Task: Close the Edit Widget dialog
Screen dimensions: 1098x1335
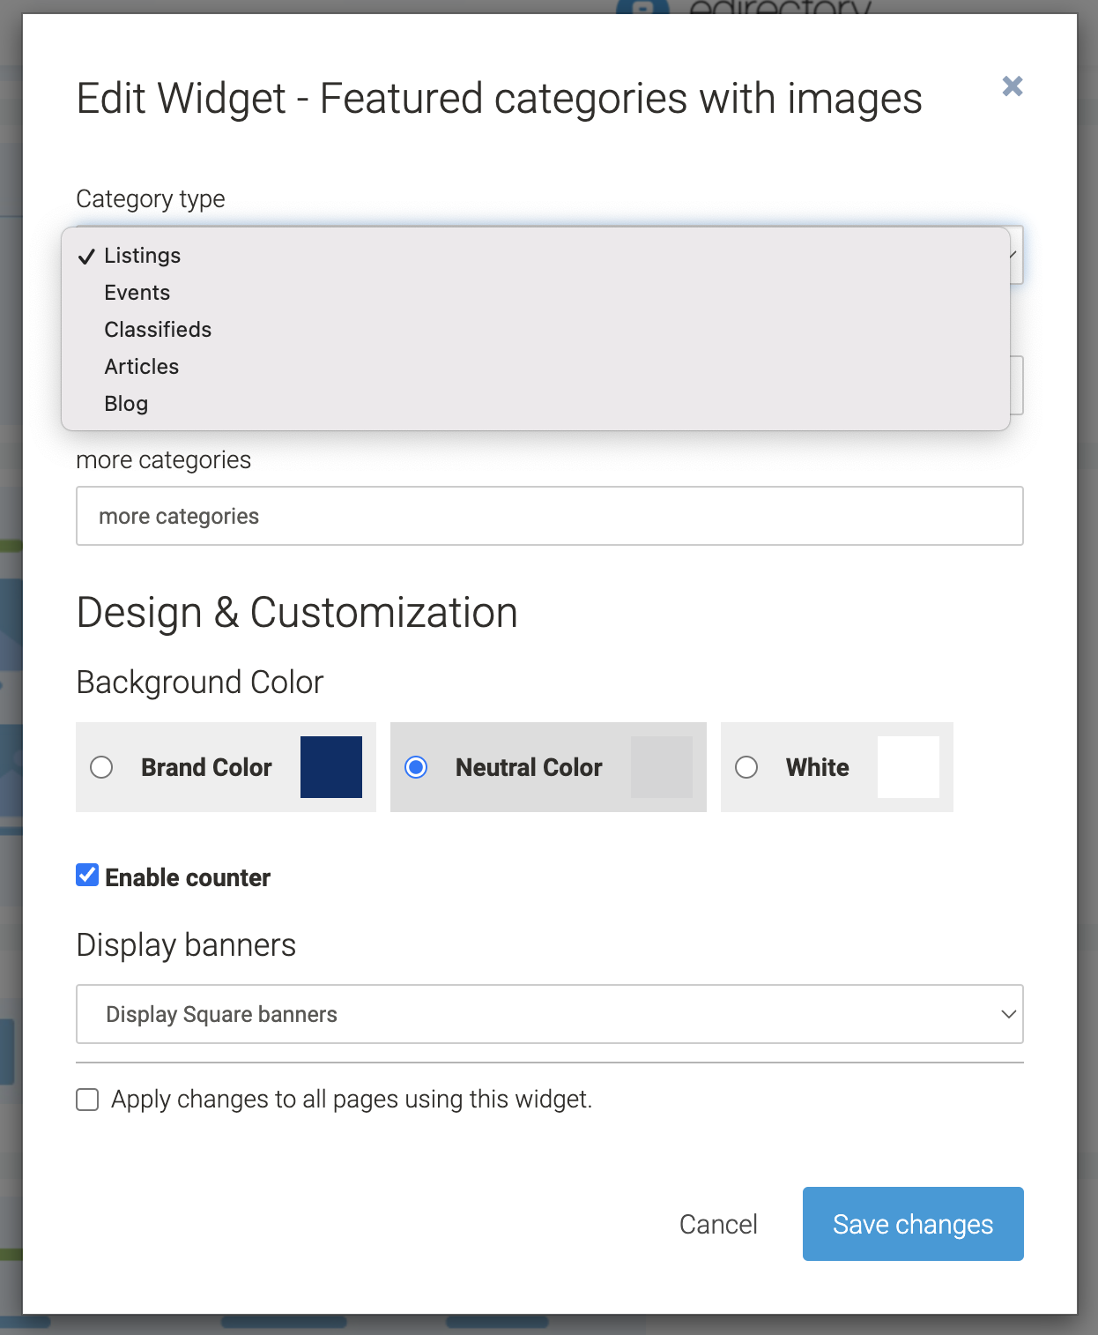Action: [1012, 86]
